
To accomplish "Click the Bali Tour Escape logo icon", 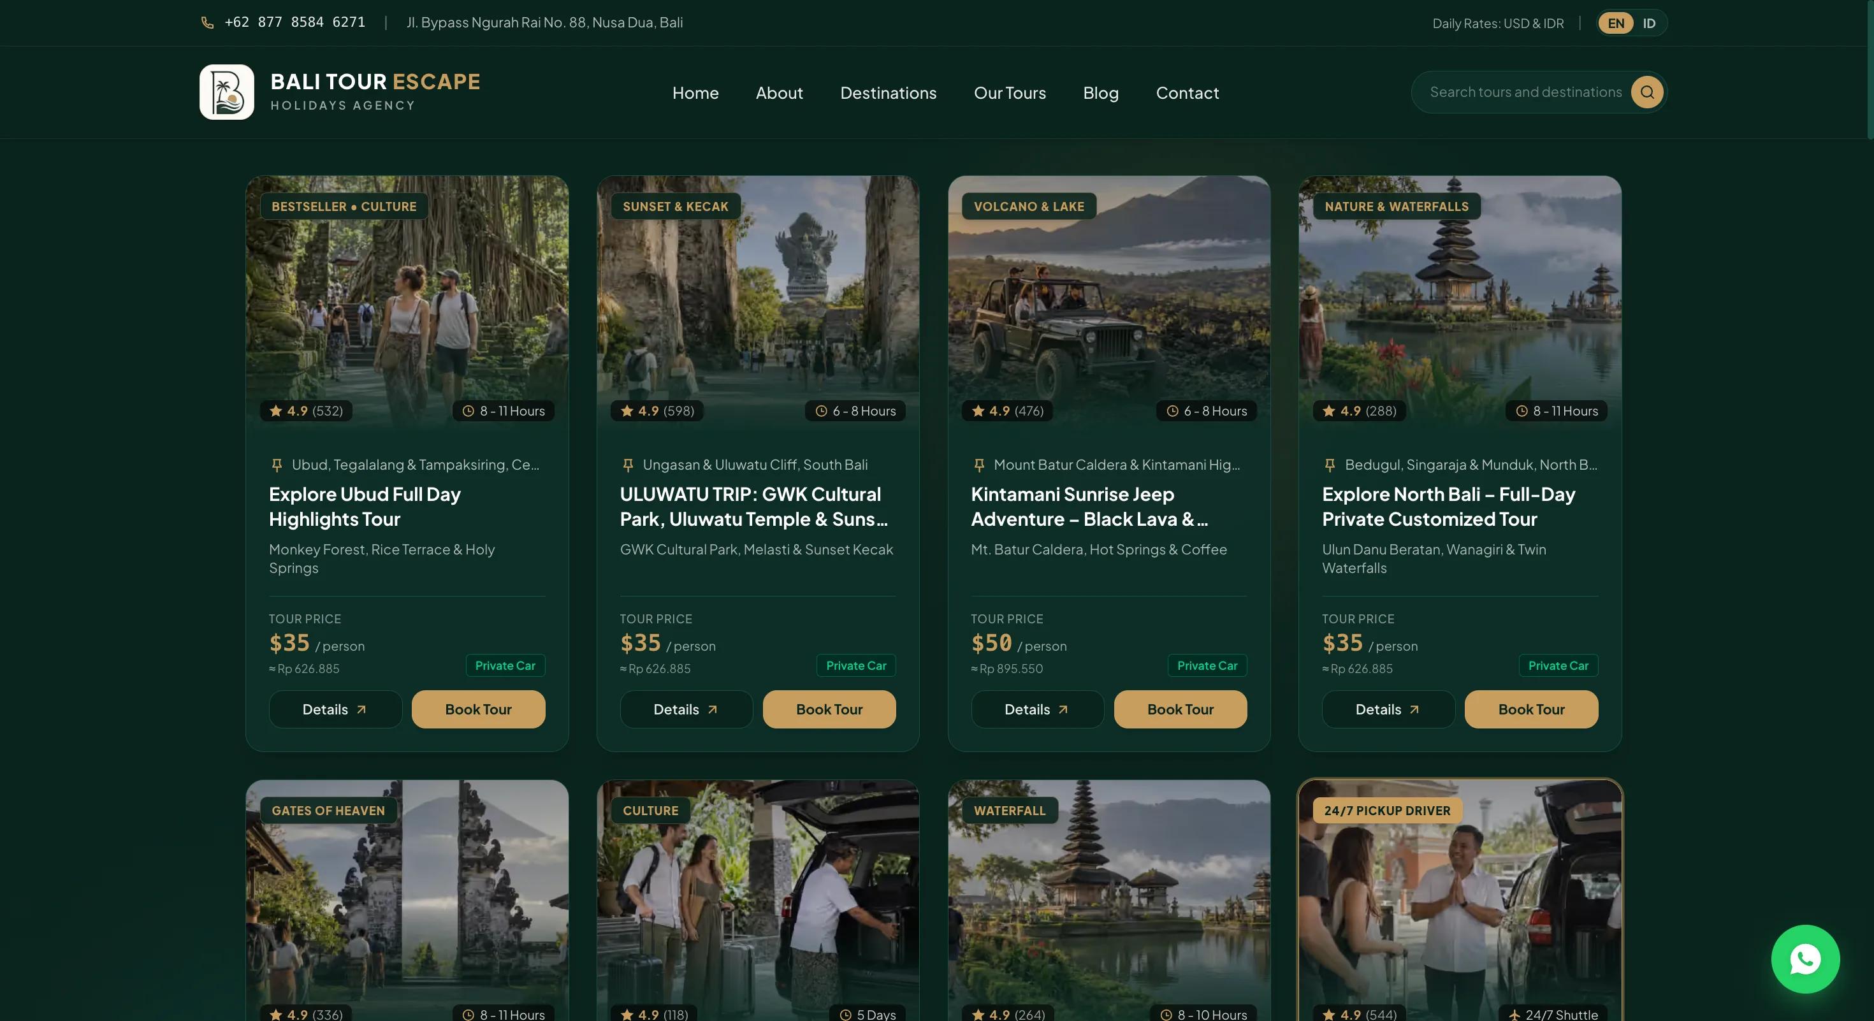I will click(x=227, y=92).
